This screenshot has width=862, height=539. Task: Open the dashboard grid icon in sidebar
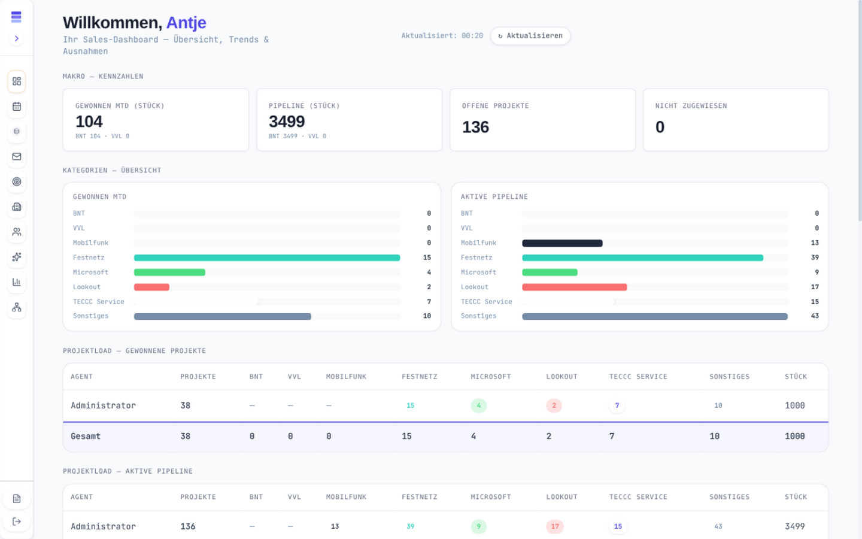pos(17,81)
